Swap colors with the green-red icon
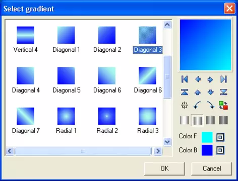This screenshot has height=181, width=238. (223, 105)
